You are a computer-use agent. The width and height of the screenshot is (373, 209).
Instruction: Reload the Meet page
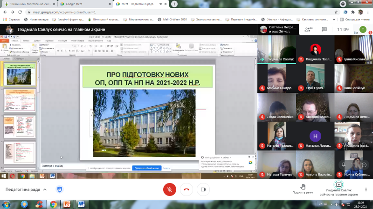[20, 12]
